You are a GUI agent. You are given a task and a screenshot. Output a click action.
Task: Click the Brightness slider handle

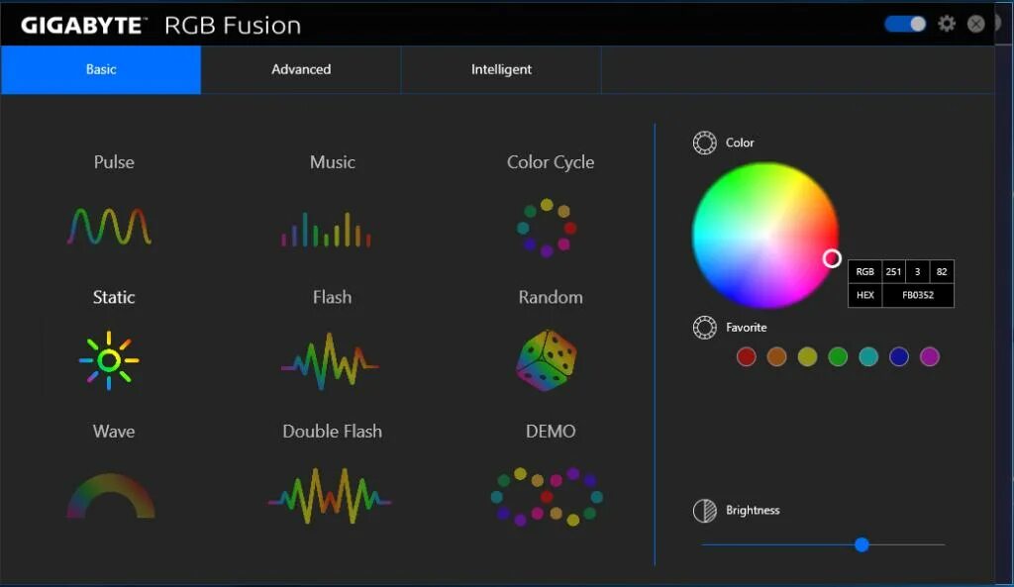tap(862, 544)
